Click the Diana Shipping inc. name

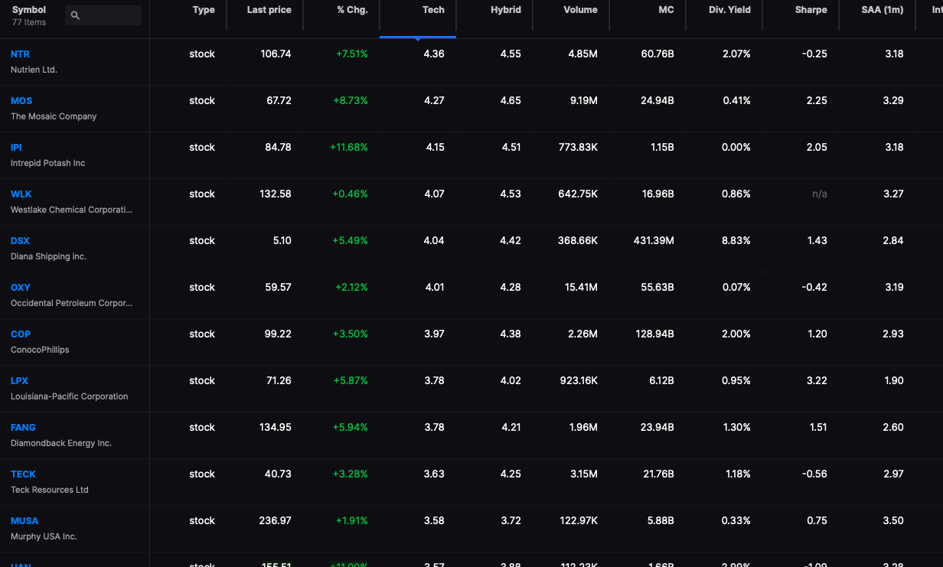pos(48,256)
